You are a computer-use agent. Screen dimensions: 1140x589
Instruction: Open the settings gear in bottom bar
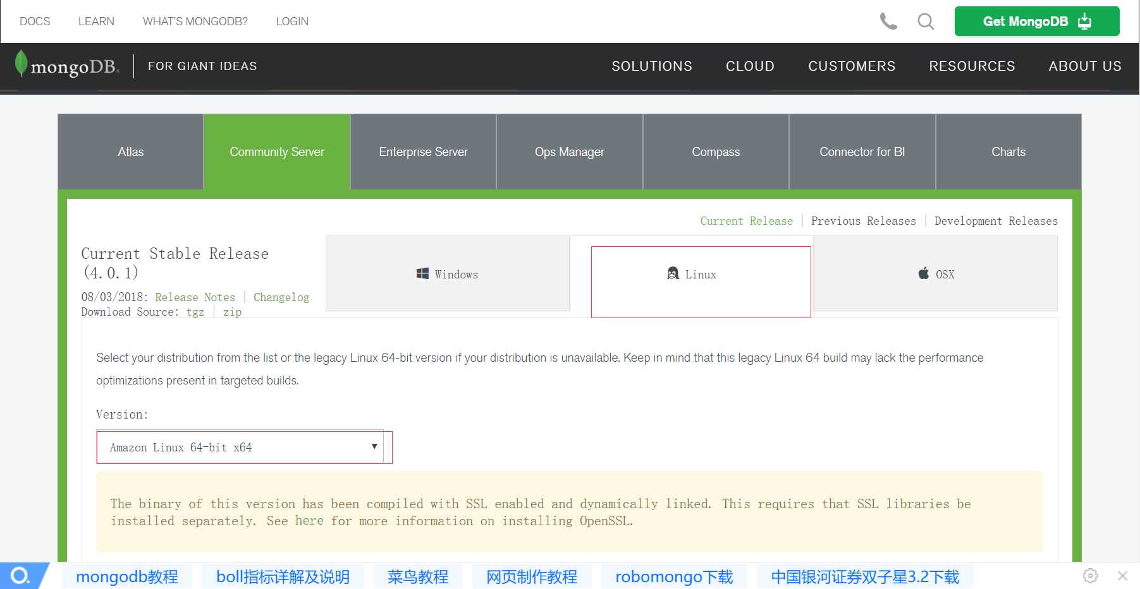point(1090,576)
